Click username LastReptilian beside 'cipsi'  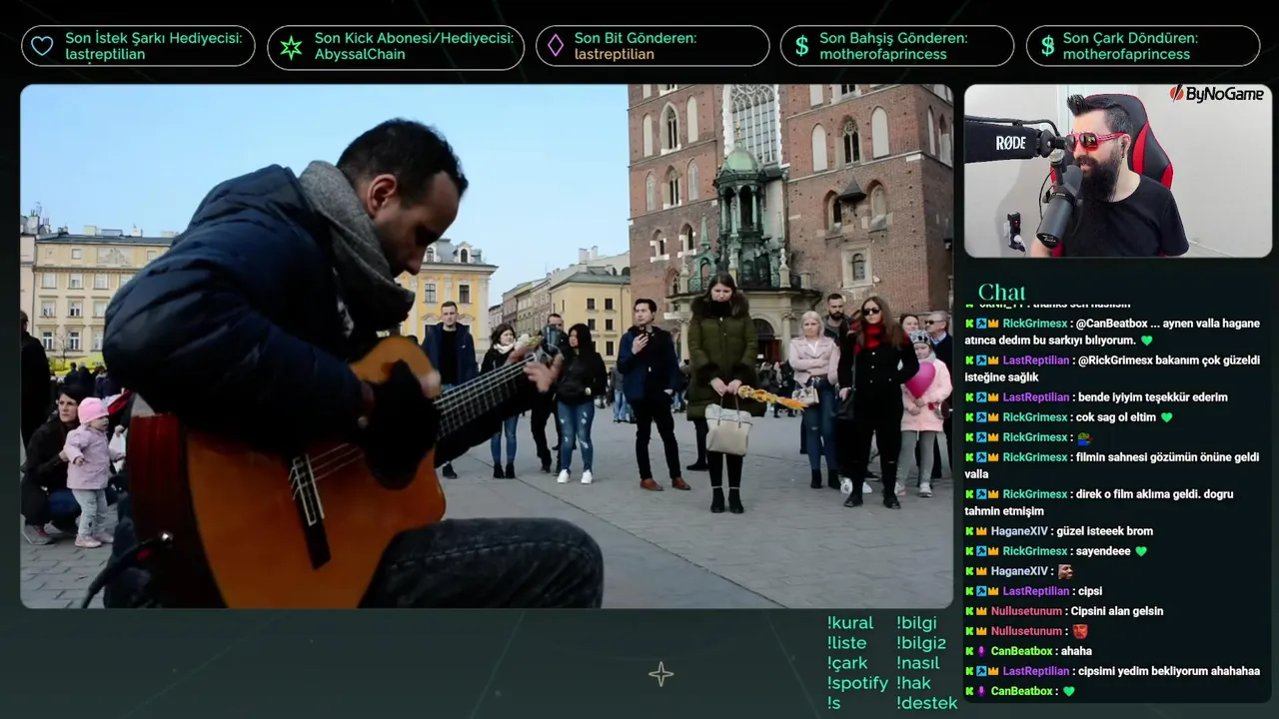click(x=1036, y=591)
